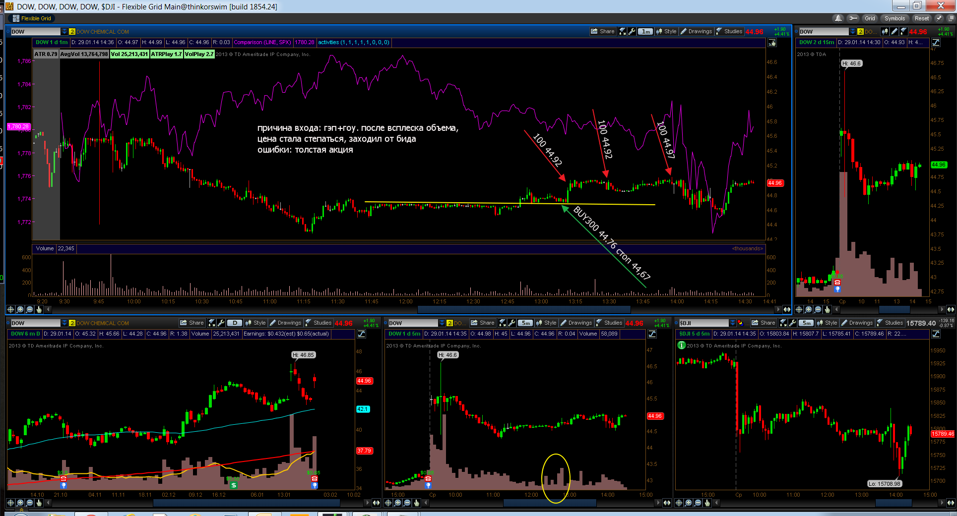
Task: Toggle scale curve icon on daily chart
Action: tap(362, 334)
